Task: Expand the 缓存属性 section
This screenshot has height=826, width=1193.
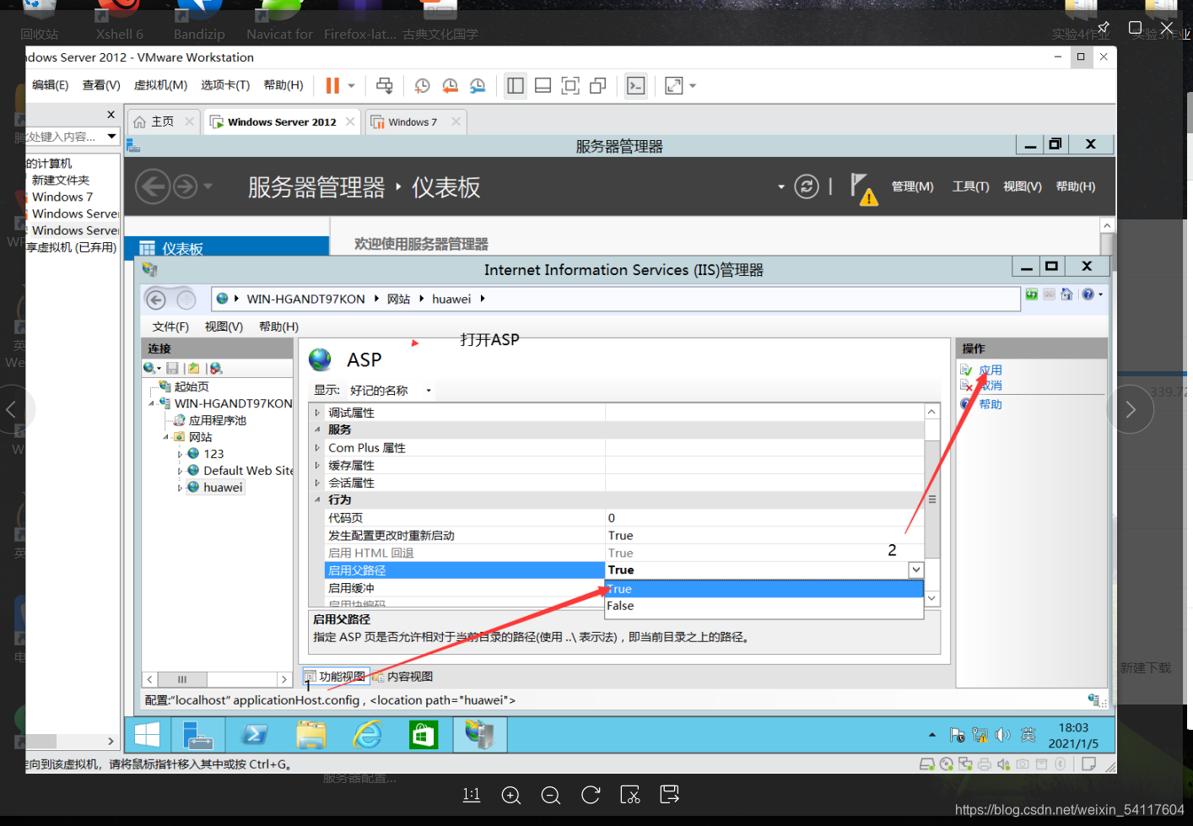Action: pyautogui.click(x=317, y=466)
